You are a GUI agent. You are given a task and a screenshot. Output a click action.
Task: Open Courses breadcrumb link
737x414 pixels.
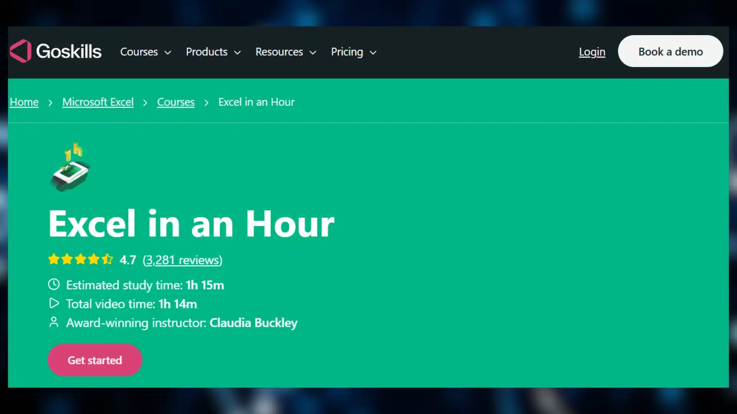click(x=176, y=102)
